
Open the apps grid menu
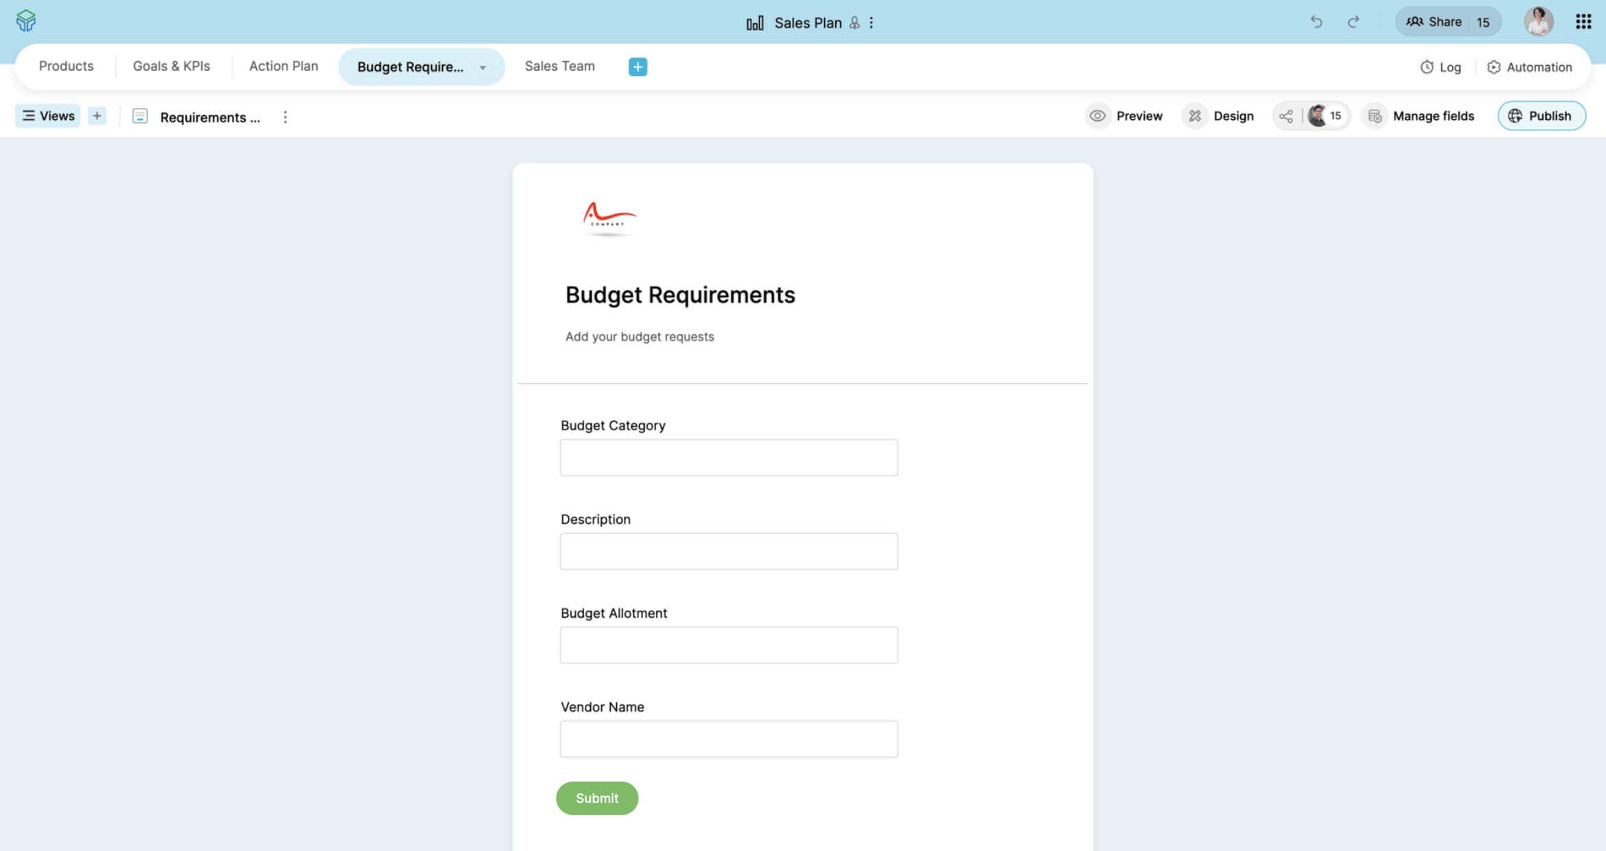1583,22
